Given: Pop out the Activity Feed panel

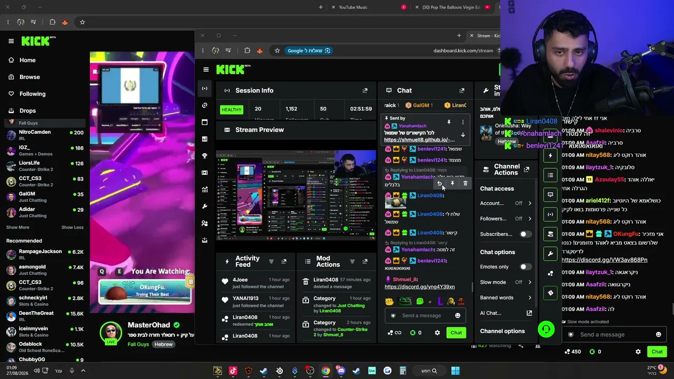Looking at the screenshot, I should pyautogui.click(x=284, y=262).
